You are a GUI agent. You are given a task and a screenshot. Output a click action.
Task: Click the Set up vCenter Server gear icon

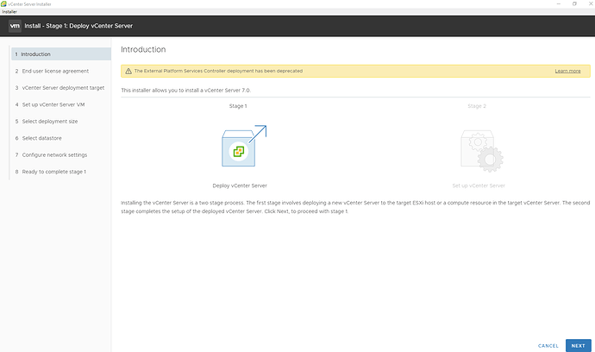(476, 148)
